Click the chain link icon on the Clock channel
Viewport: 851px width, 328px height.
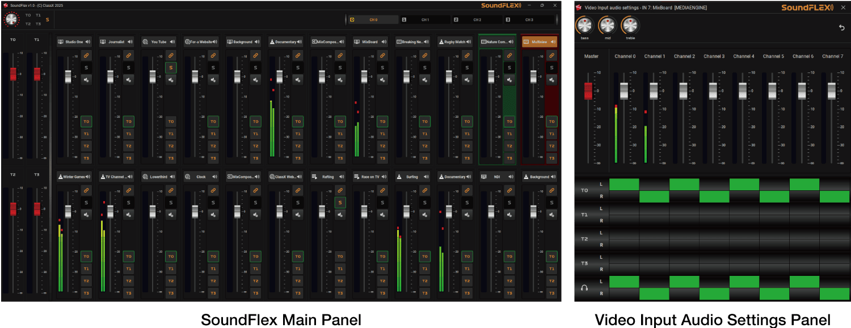213,190
